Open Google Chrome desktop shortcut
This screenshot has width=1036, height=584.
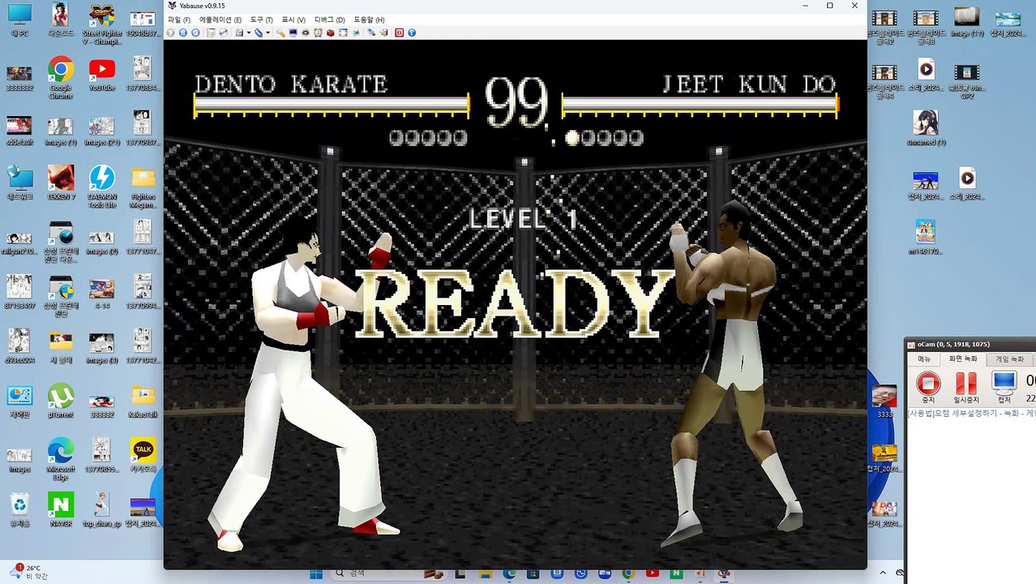[61, 77]
